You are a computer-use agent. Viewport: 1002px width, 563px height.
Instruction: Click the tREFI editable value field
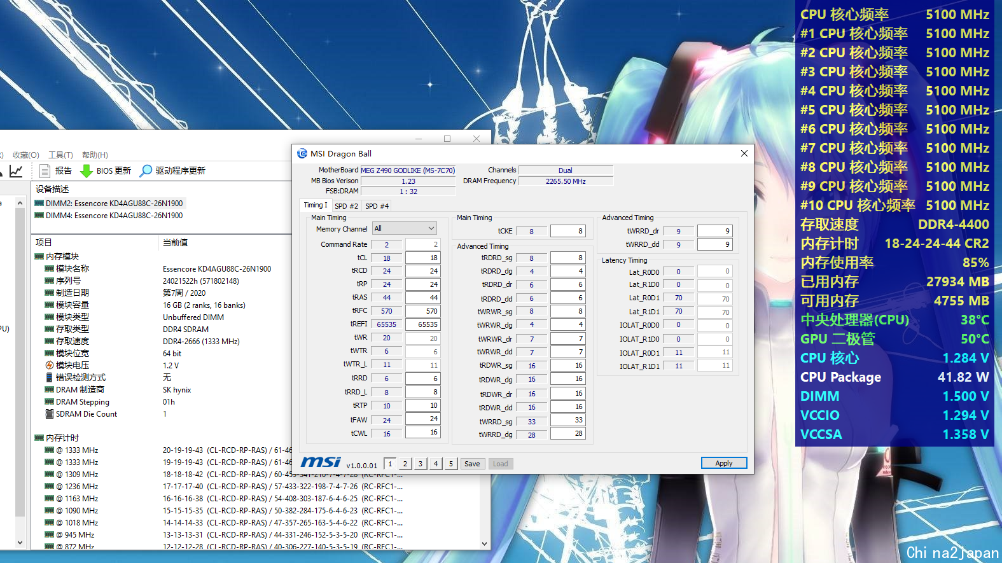click(x=422, y=324)
